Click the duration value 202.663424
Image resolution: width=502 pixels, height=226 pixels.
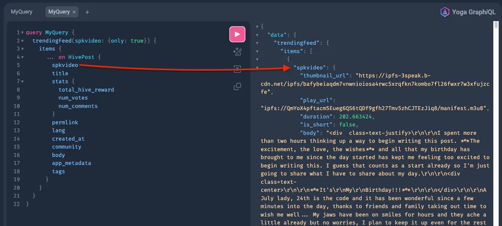pyautogui.click(x=355, y=117)
